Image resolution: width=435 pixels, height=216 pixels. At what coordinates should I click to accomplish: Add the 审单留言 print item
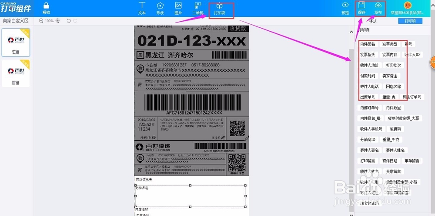click(412, 160)
